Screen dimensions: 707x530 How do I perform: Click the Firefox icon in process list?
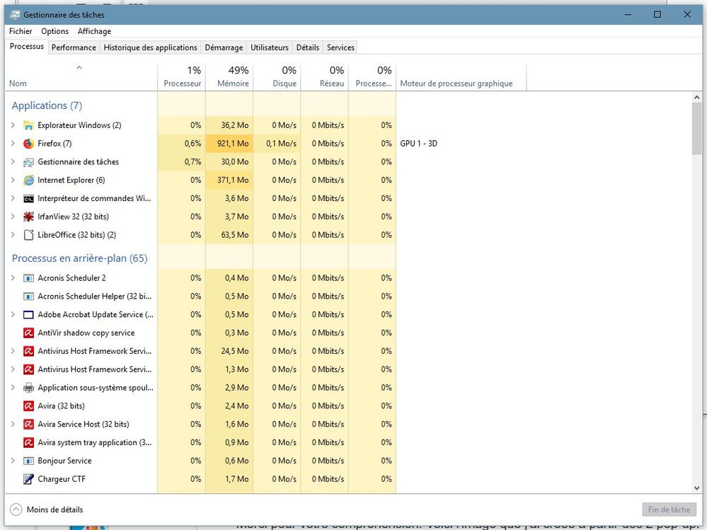click(28, 144)
